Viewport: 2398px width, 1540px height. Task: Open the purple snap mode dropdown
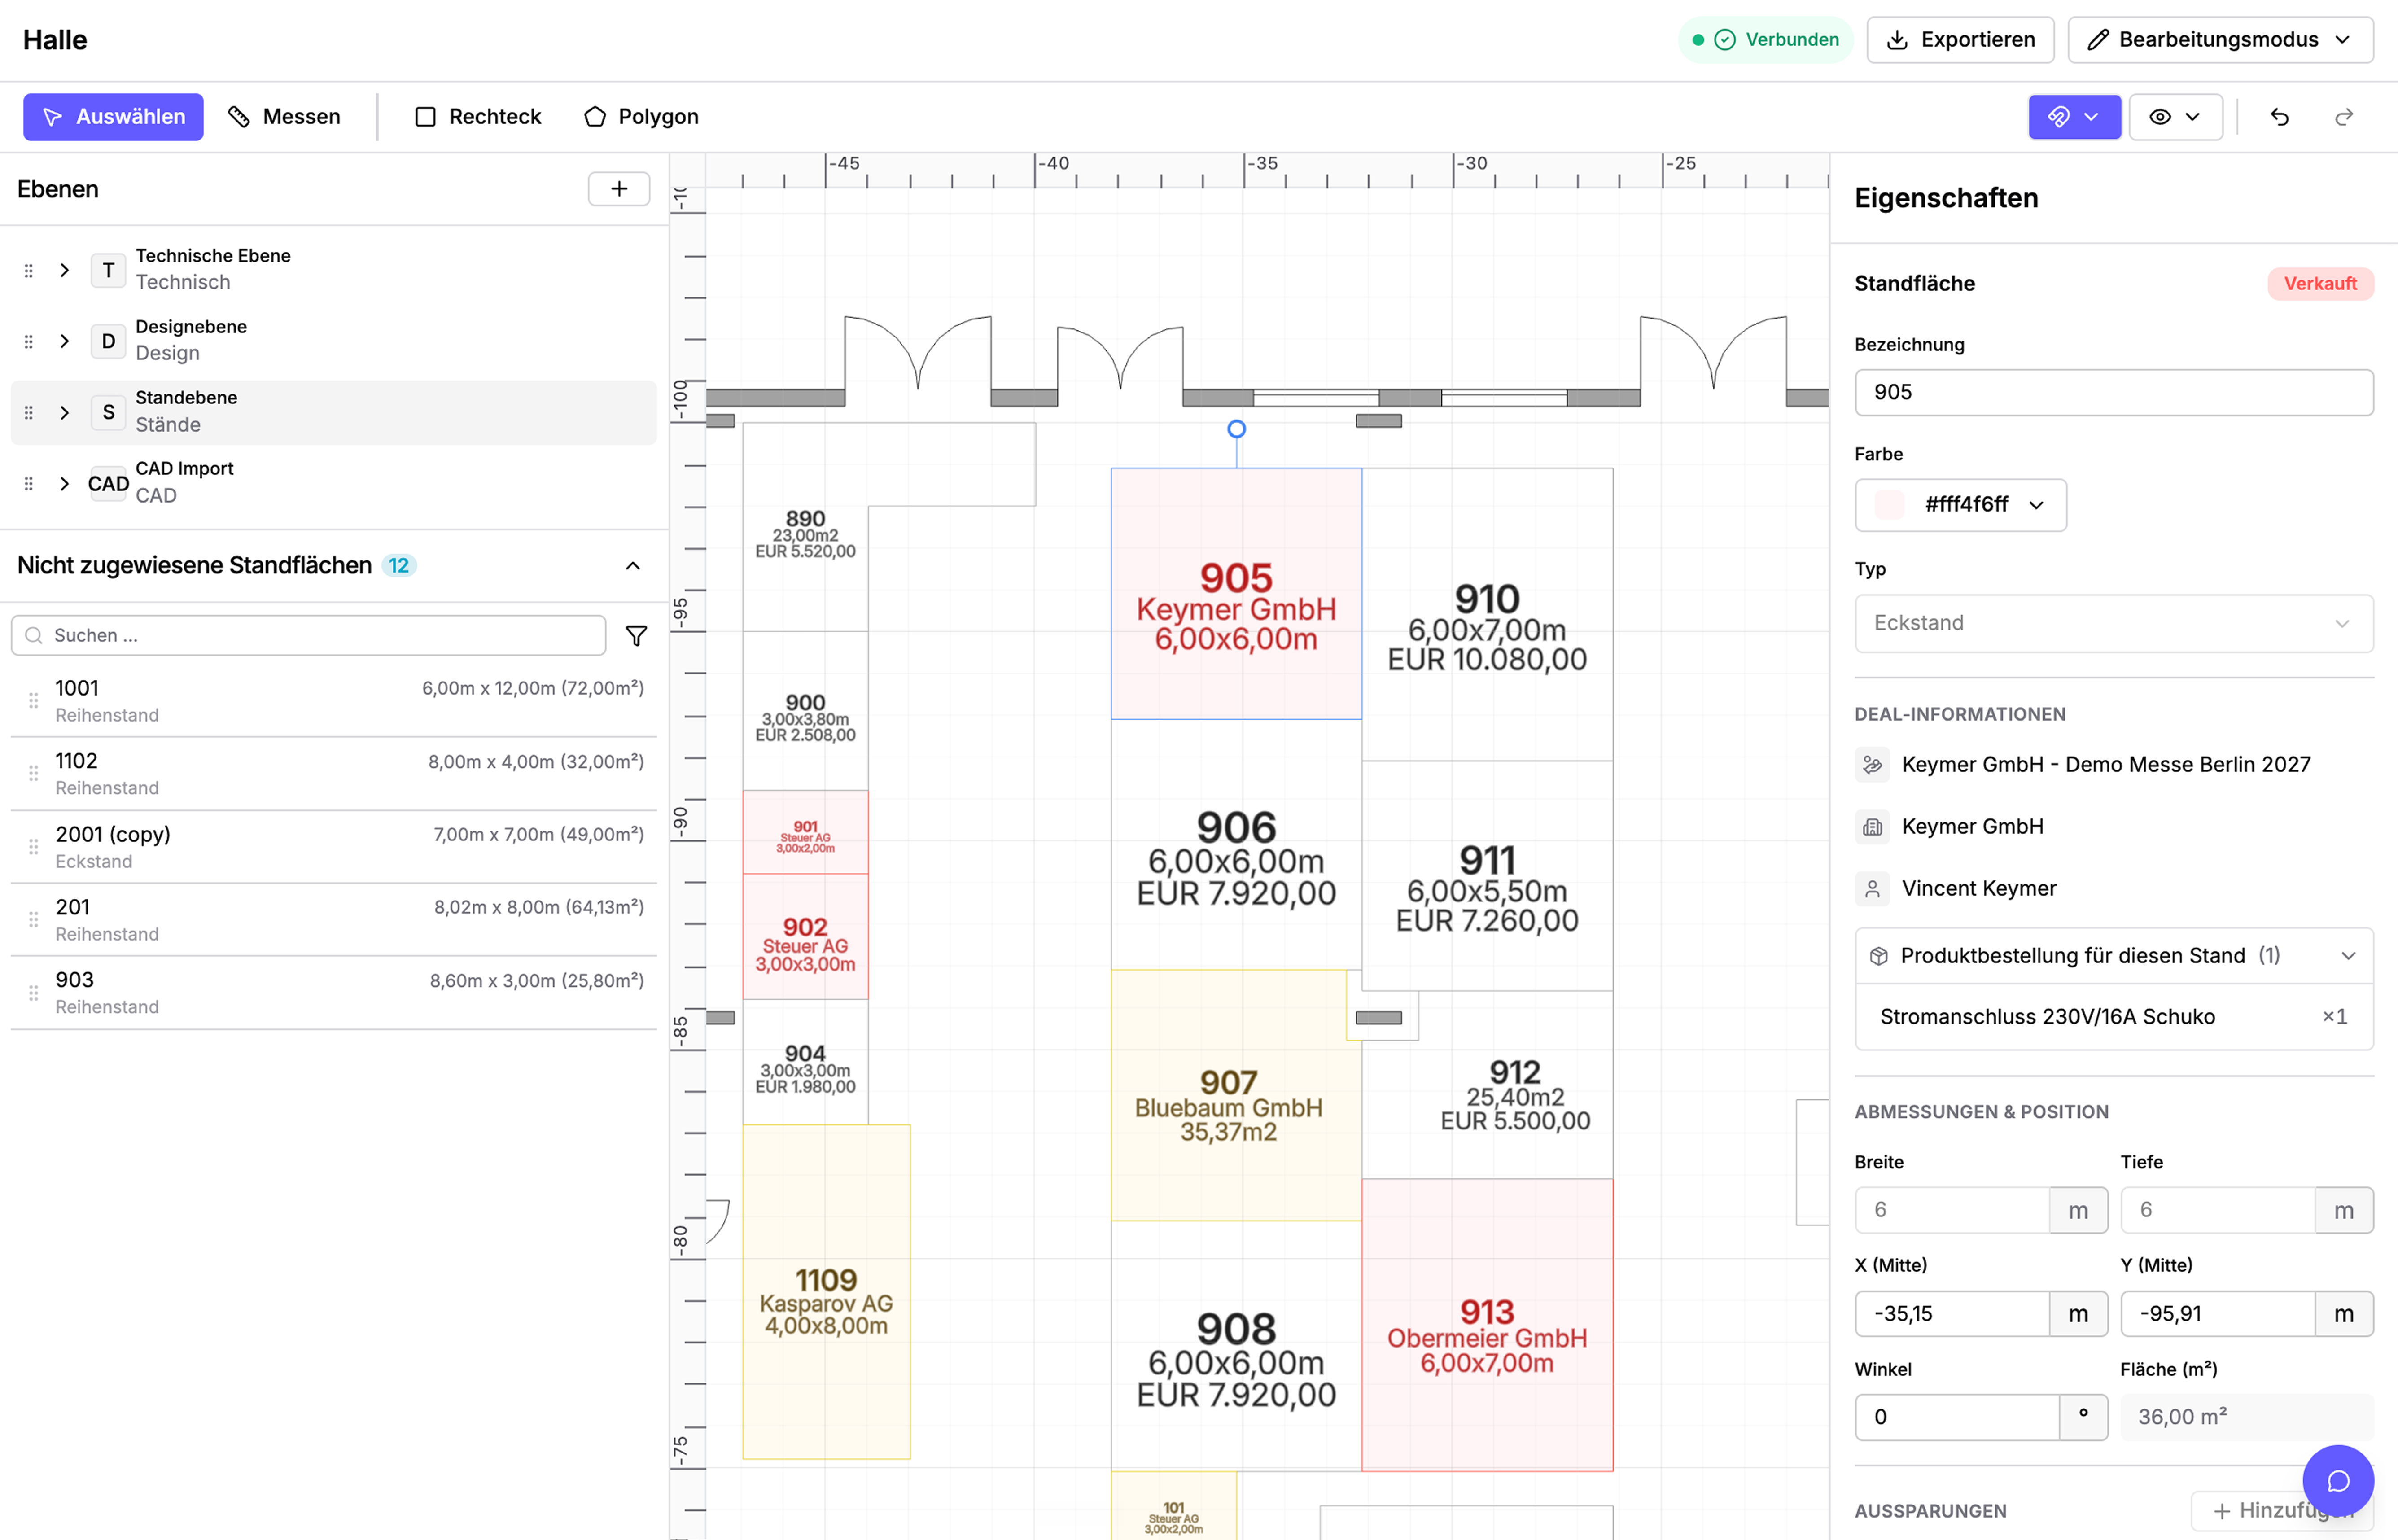click(2074, 117)
